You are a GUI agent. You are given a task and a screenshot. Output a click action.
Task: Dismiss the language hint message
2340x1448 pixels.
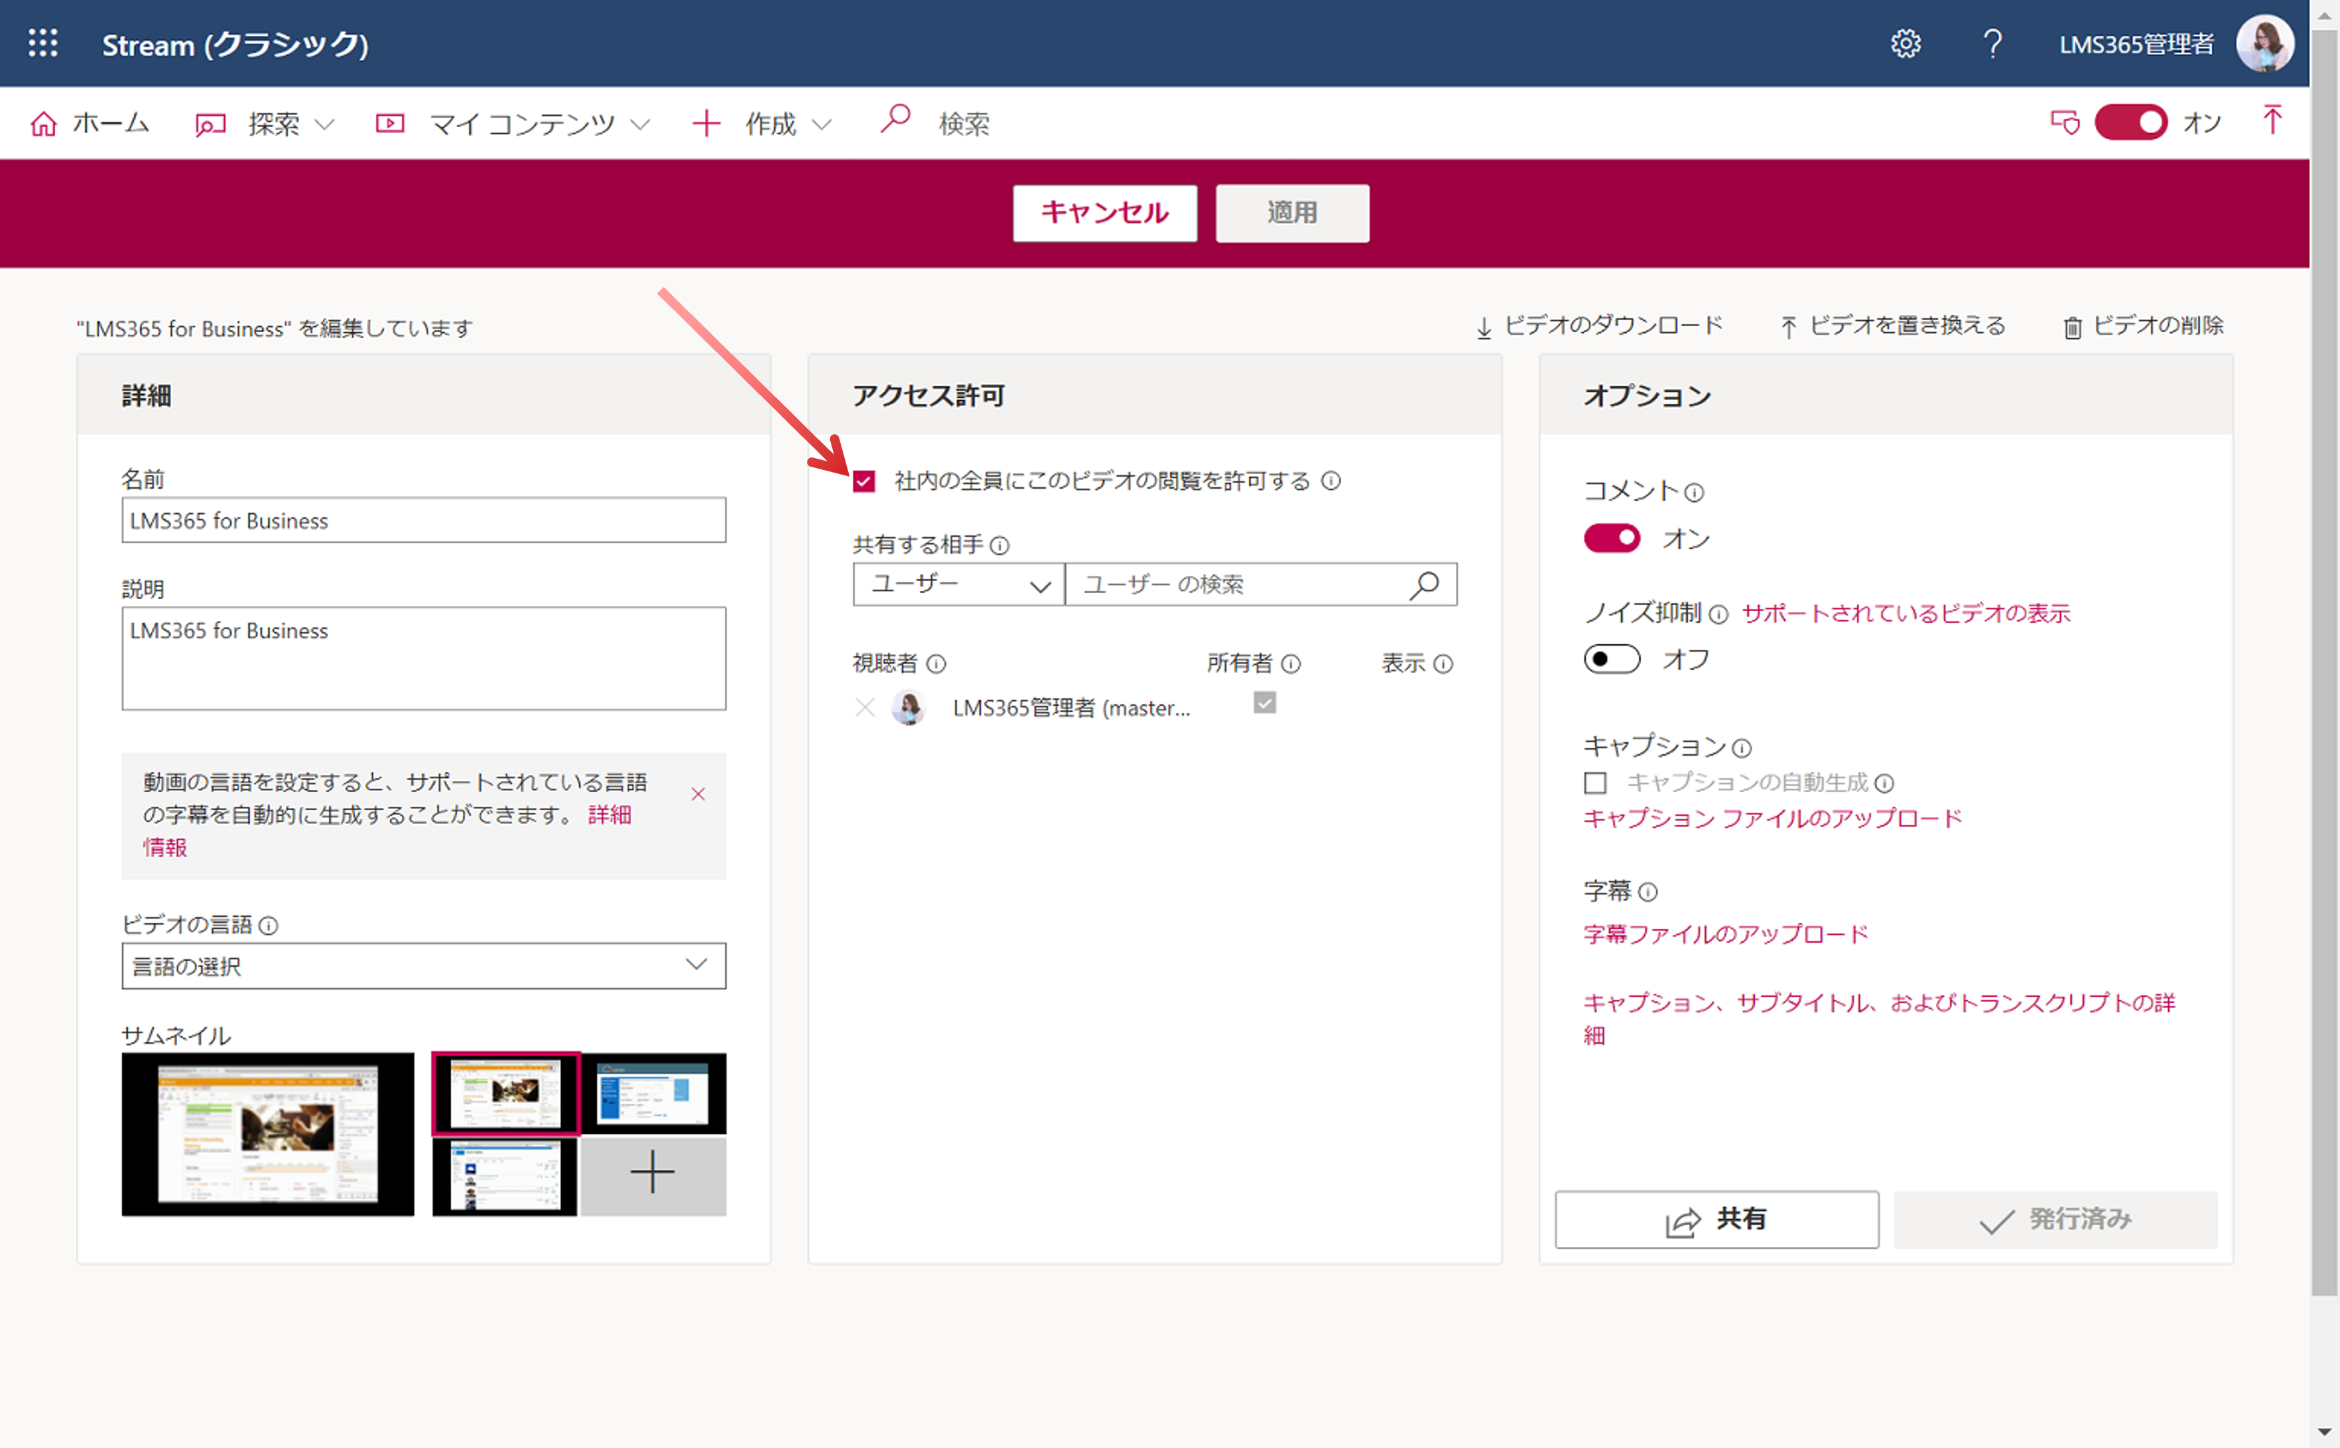click(x=698, y=794)
